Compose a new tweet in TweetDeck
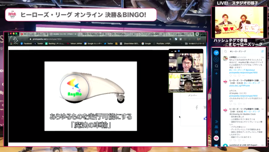 tap(216, 53)
